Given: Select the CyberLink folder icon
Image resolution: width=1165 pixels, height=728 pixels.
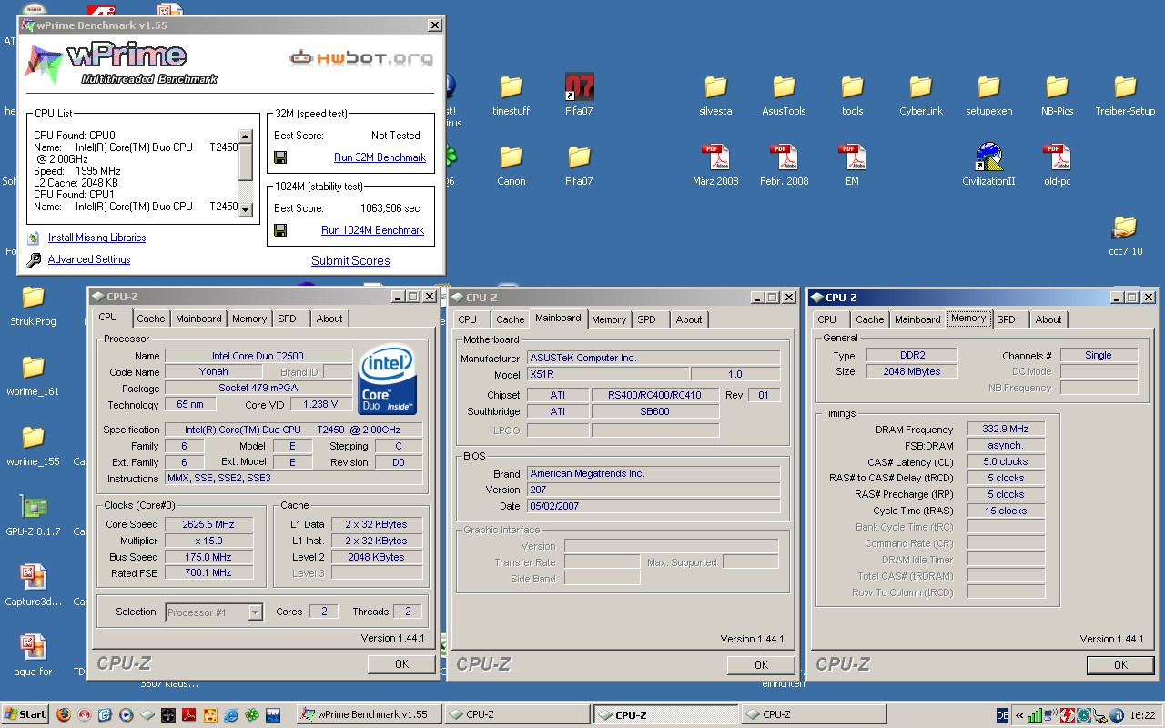Looking at the screenshot, I should coord(921,96).
